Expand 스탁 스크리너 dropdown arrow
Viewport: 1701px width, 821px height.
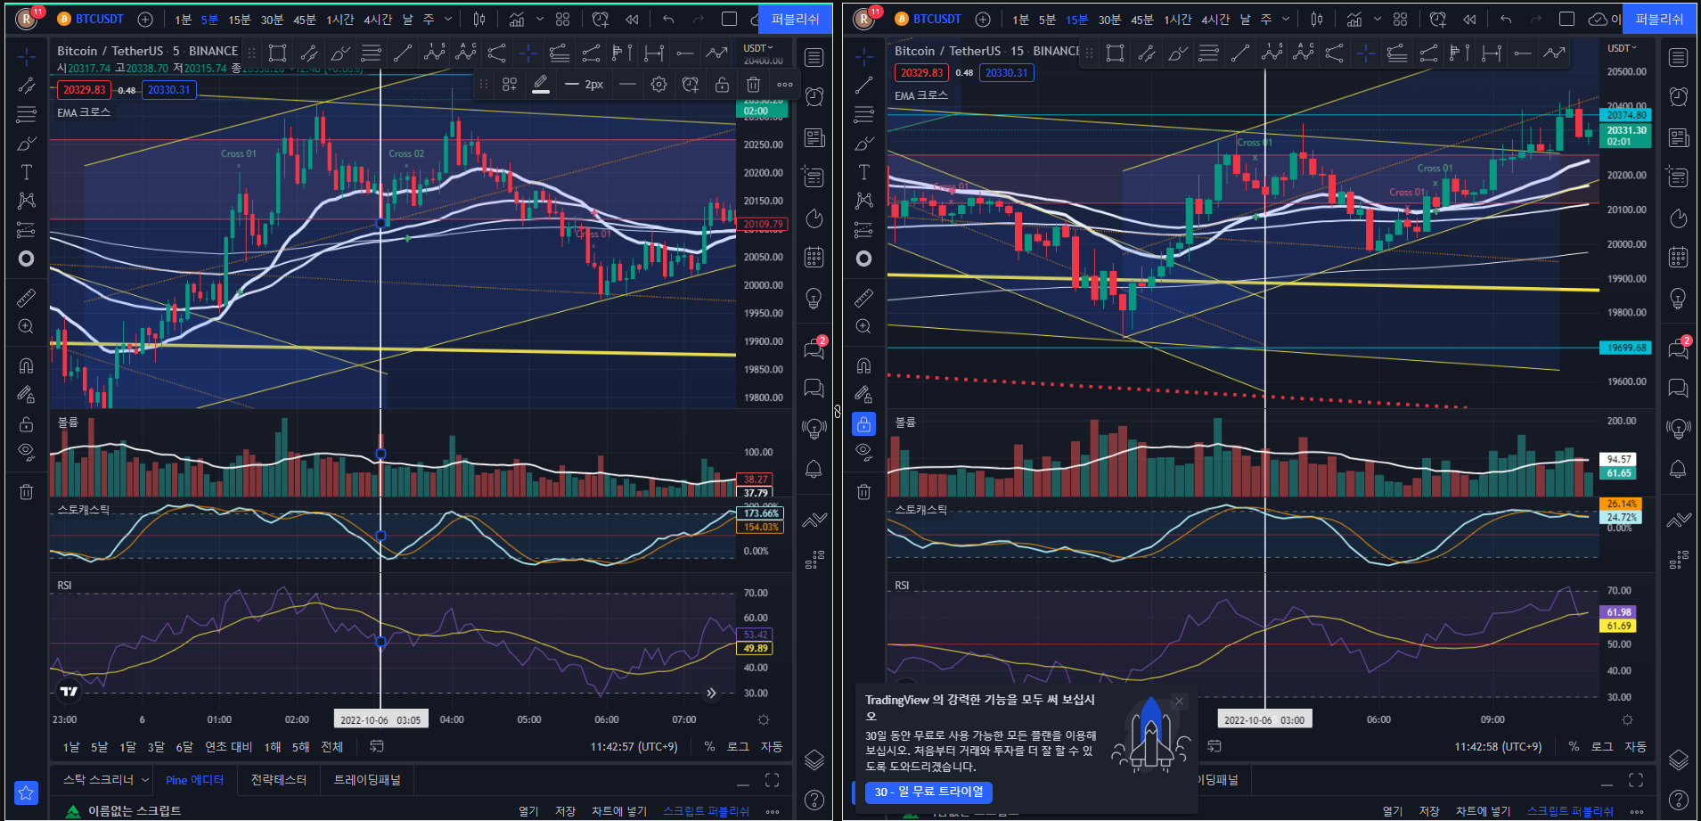(x=145, y=780)
